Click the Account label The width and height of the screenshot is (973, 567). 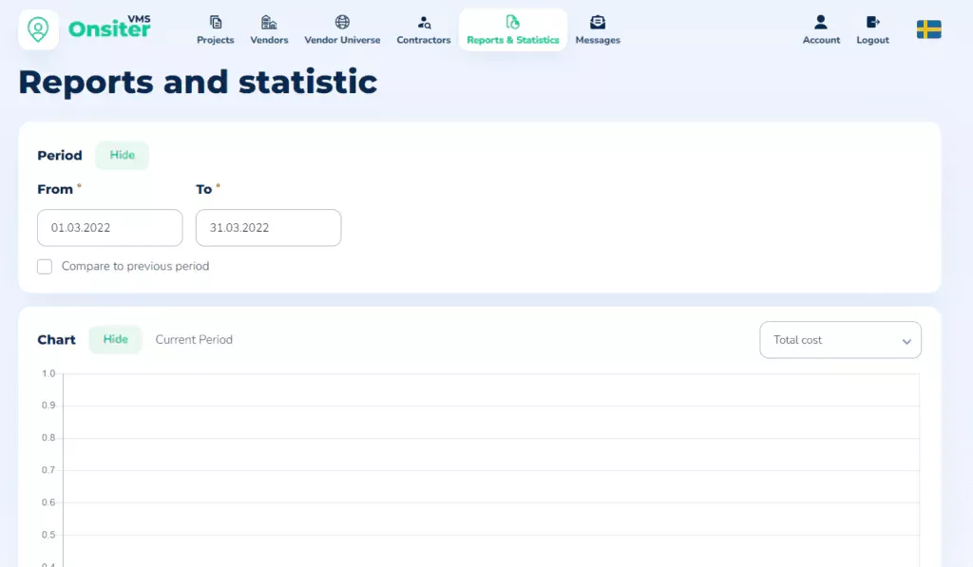(x=820, y=41)
